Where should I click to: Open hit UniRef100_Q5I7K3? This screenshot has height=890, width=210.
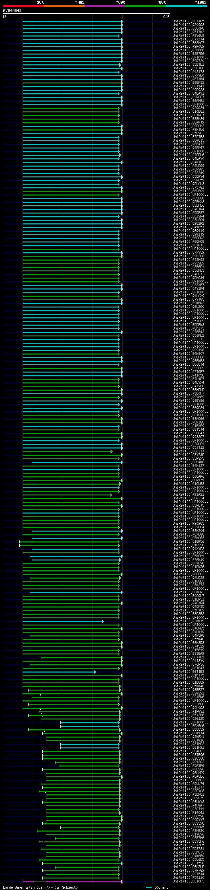point(188,32)
